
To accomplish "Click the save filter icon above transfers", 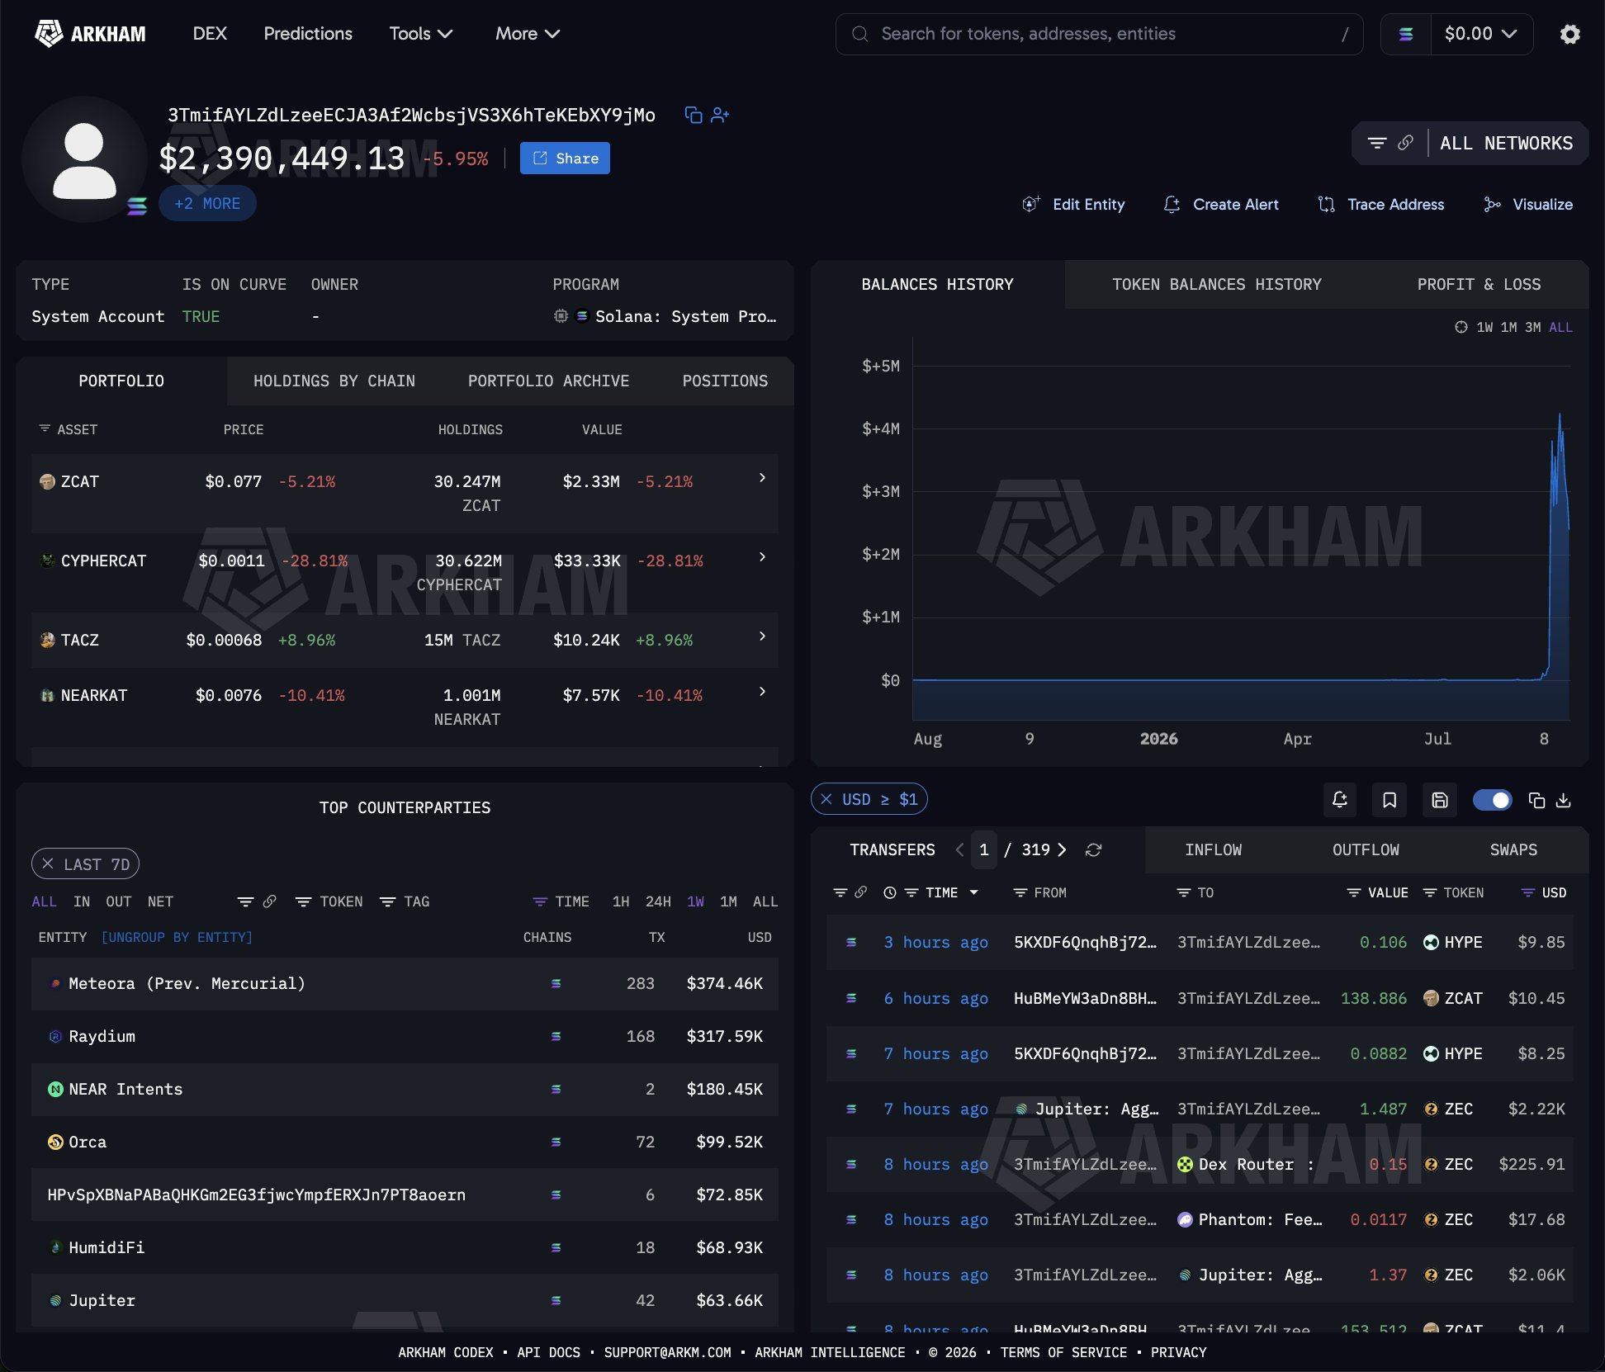I will [1440, 799].
